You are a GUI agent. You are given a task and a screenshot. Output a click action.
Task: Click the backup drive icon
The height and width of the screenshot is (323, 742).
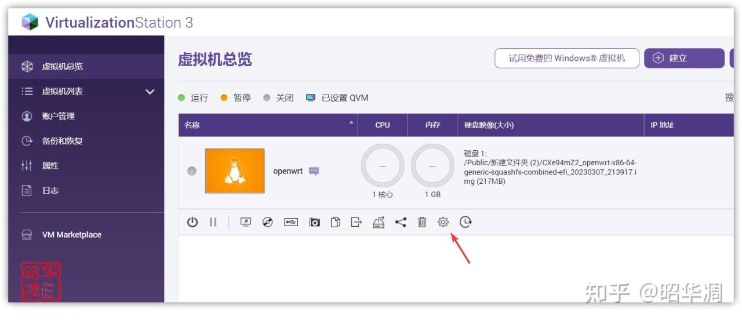click(x=379, y=222)
